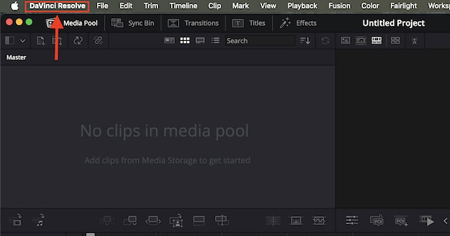
Task: Open the media pool sort order menu
Action: 305,40
